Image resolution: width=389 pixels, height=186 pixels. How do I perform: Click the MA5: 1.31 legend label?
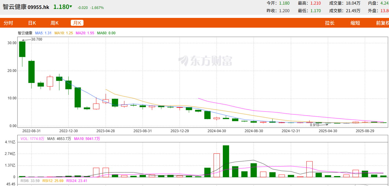(43, 33)
